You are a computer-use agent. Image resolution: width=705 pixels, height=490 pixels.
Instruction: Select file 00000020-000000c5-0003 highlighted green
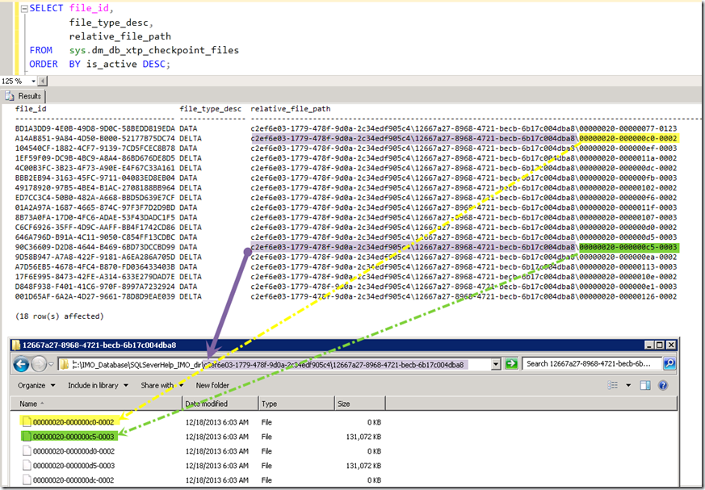73,437
